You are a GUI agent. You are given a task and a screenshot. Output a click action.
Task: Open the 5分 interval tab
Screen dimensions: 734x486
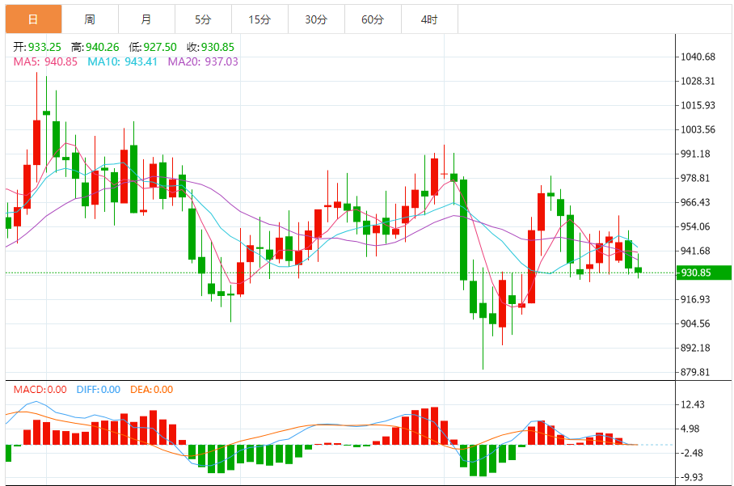203,19
